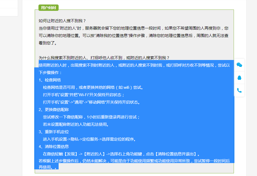Click the step heading 4、清除位置信息
257x176 pixels.
[x=54, y=147]
